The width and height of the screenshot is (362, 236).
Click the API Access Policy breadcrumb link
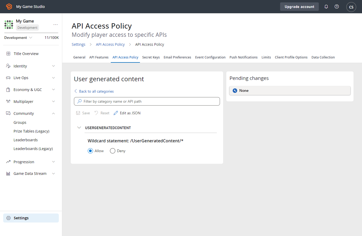(x=110, y=44)
